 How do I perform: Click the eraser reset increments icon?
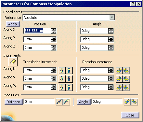pos(13,62)
